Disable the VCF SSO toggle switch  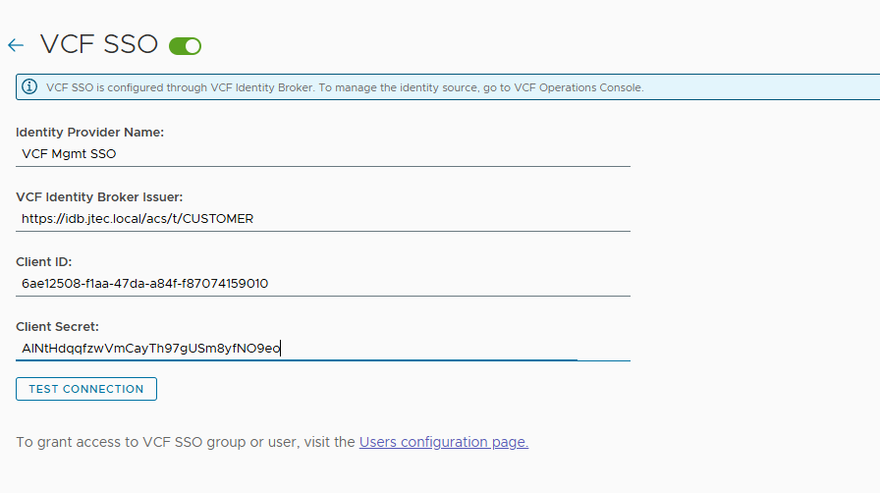[186, 46]
